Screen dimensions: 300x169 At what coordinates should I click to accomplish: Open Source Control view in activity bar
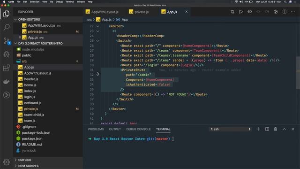point(7,41)
